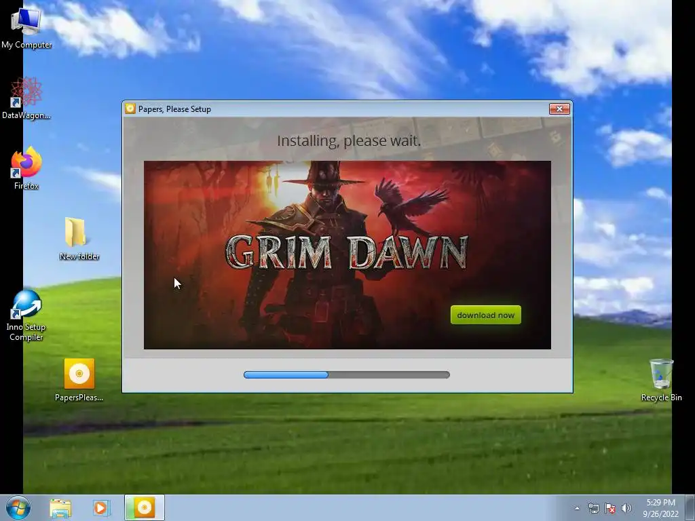
Task: Click the network status tray icon
Action: tap(593, 508)
